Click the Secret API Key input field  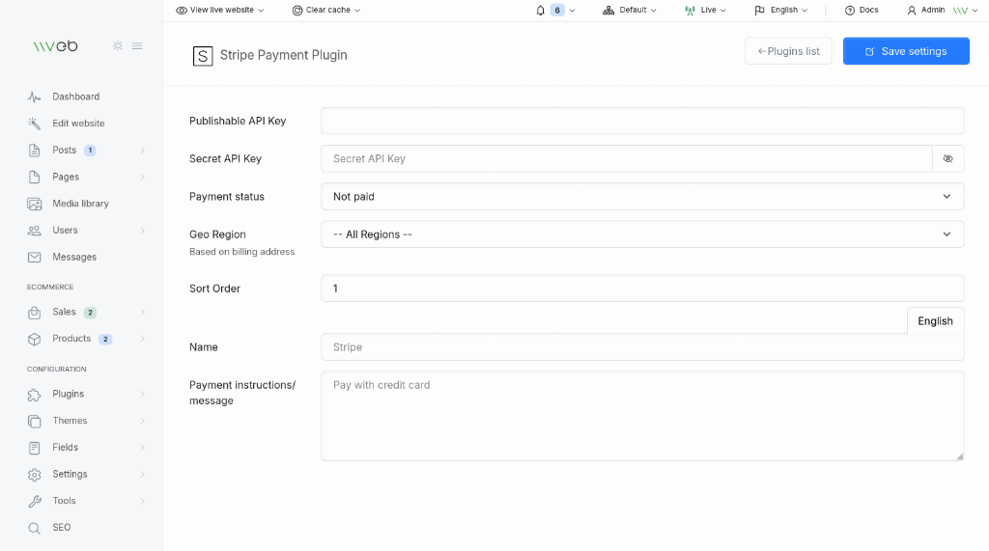(x=626, y=159)
